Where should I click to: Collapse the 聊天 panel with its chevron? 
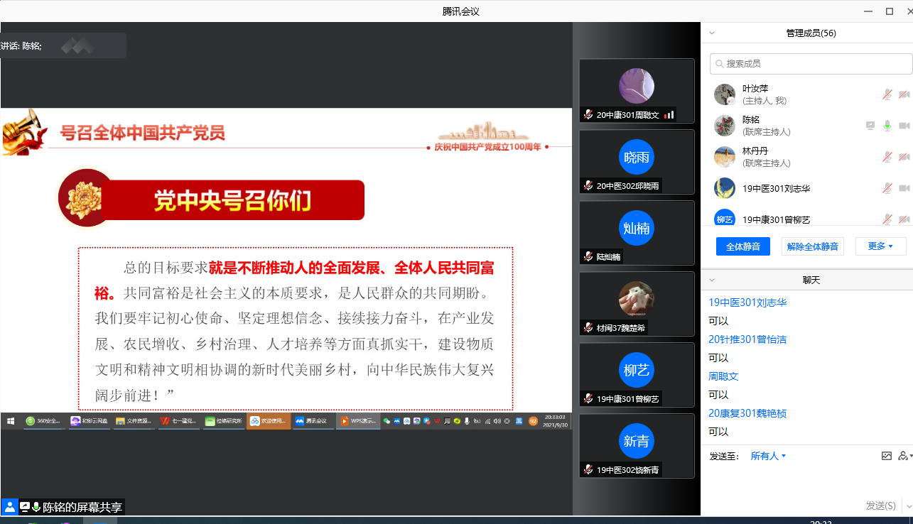711,280
